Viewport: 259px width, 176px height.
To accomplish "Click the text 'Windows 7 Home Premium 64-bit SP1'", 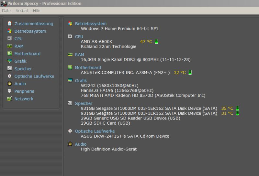I will (x=119, y=29).
